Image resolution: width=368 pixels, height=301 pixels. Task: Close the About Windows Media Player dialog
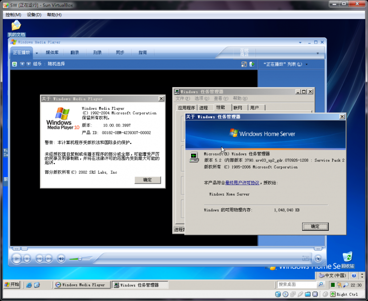pos(161,99)
